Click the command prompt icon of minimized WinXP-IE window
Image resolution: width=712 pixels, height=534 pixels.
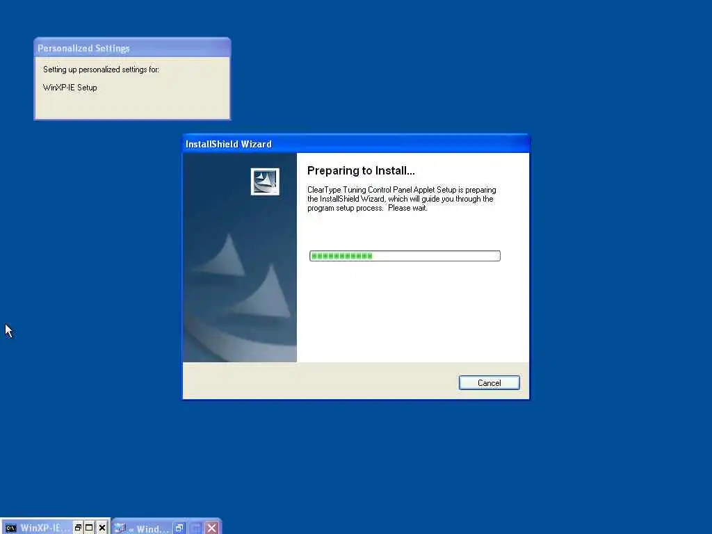(x=11, y=528)
